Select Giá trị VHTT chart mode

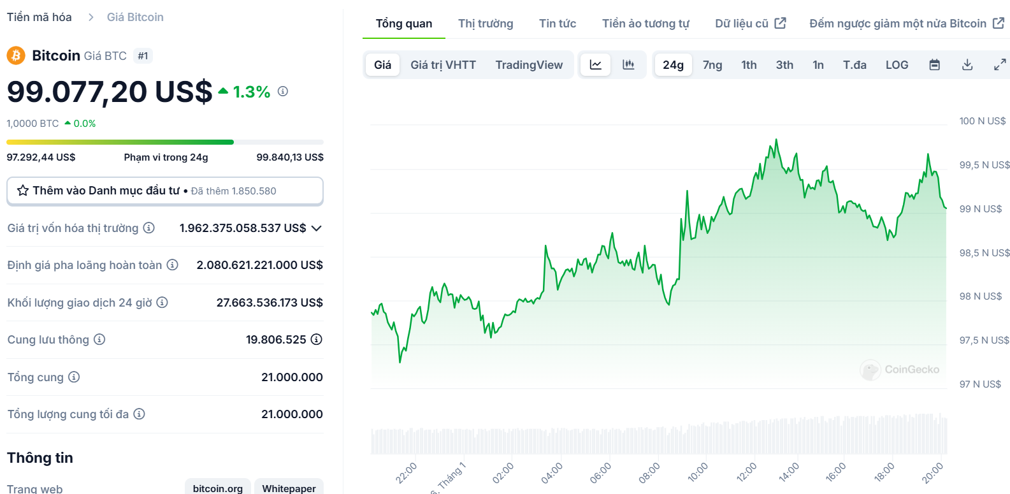pyautogui.click(x=443, y=64)
